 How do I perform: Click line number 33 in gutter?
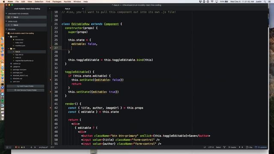point(56,72)
